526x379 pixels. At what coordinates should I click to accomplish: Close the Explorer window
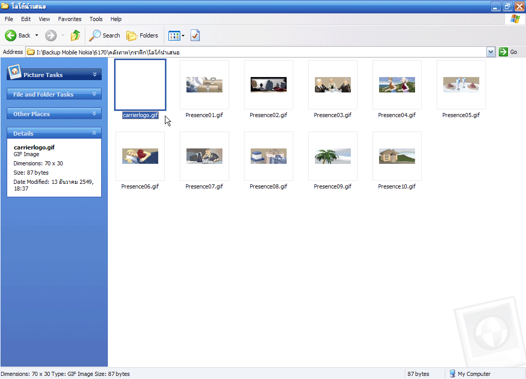(519, 6)
